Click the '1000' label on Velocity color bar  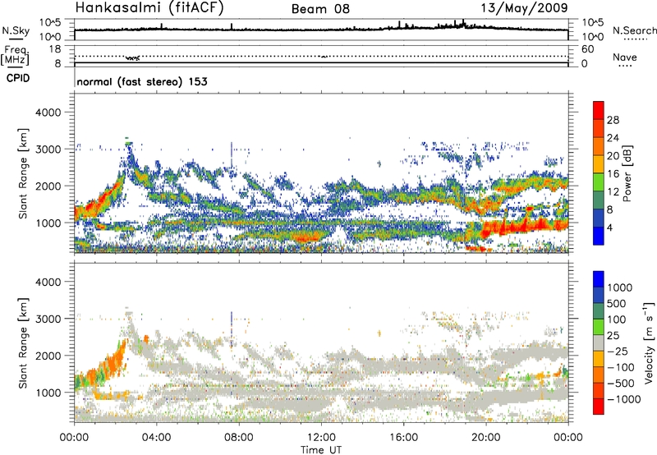pos(619,287)
